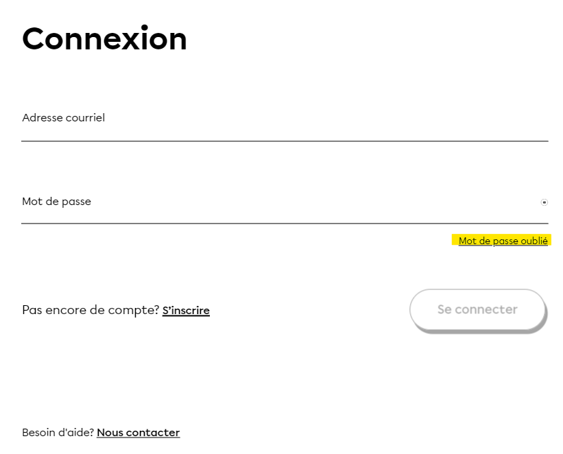The height and width of the screenshot is (454, 563).
Task: Register via the bold S'inscrire link
Action: click(186, 311)
